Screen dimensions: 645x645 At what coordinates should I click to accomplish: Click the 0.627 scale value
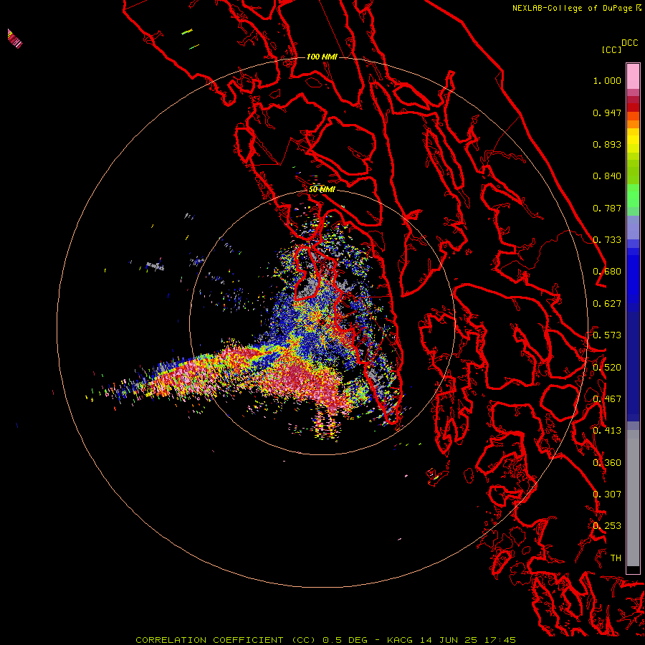607,304
